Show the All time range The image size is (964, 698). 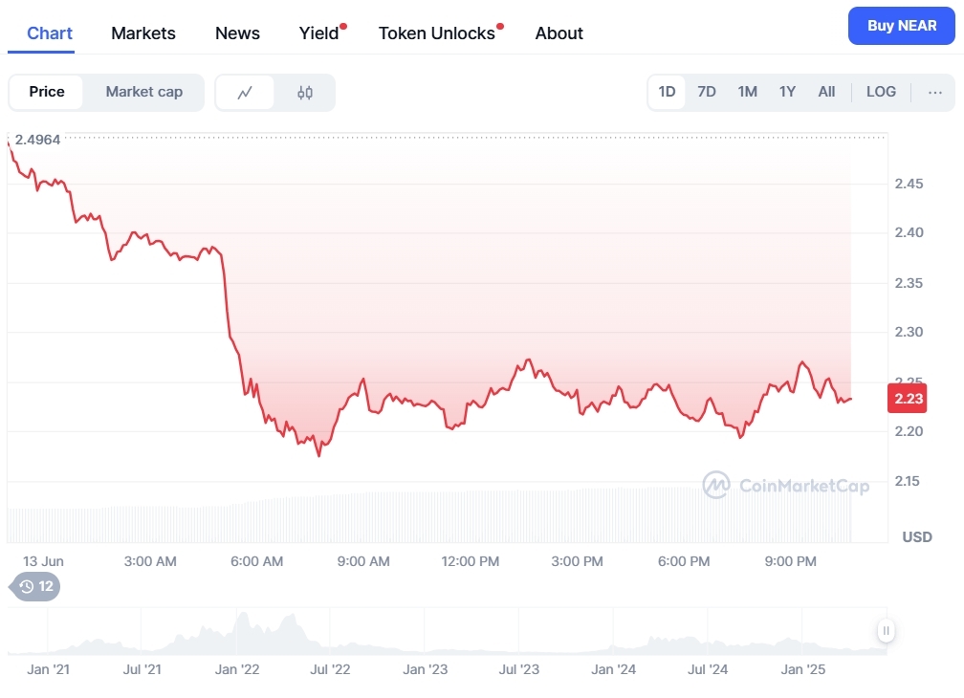point(826,92)
